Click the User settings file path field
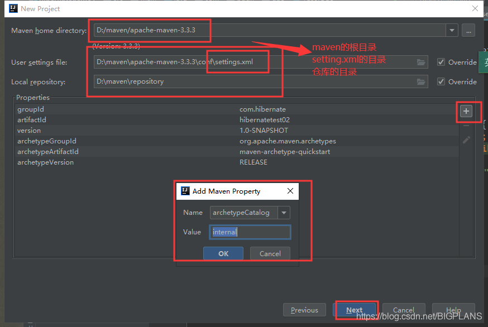488x327 pixels. click(261, 62)
